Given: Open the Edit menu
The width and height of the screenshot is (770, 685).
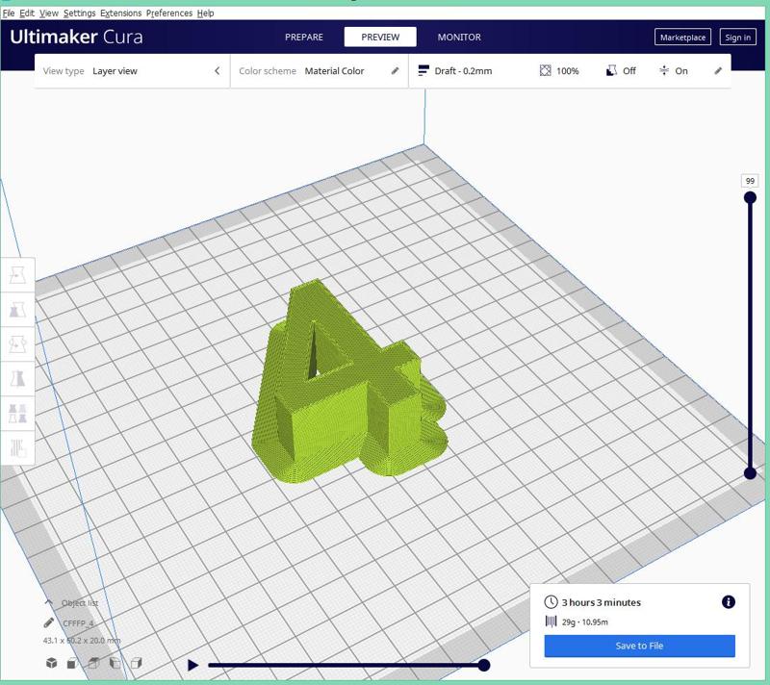Looking at the screenshot, I should pos(27,13).
